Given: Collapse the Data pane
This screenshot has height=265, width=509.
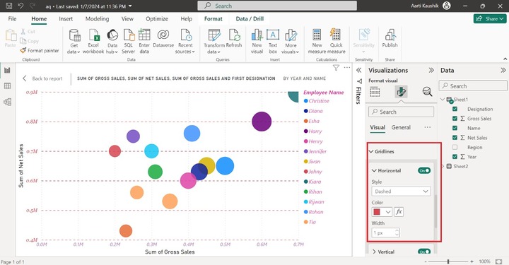Looking at the screenshot, I should click(503, 71).
